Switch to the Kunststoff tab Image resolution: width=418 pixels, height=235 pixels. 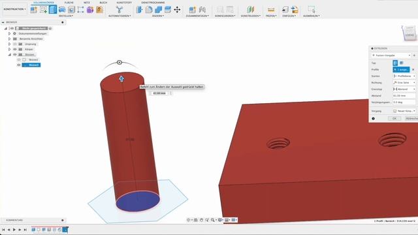[124, 3]
